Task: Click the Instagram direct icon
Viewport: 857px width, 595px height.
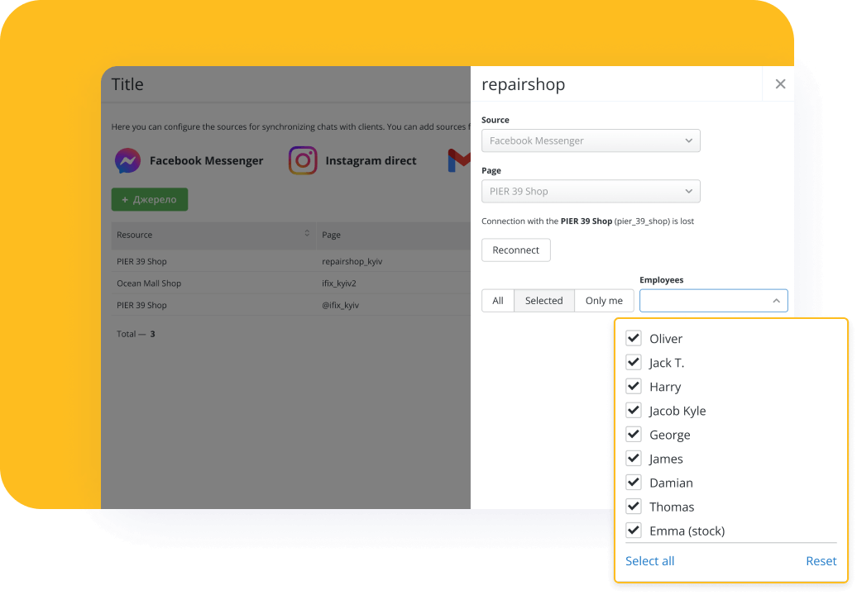Action: [x=303, y=160]
